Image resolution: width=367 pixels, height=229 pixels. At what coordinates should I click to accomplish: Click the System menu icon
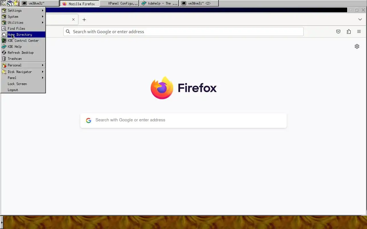[x=4, y=17]
